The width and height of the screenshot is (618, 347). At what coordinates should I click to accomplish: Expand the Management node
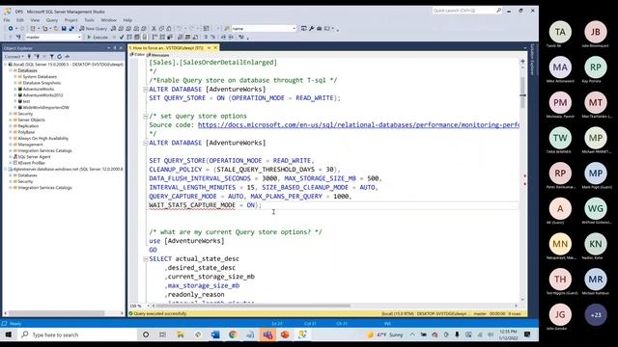[11, 145]
